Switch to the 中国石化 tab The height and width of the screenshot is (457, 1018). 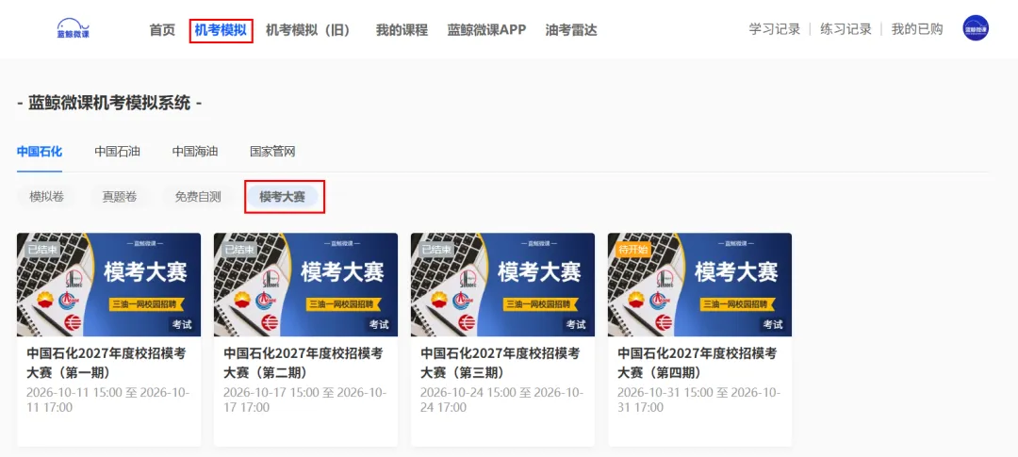tap(40, 152)
